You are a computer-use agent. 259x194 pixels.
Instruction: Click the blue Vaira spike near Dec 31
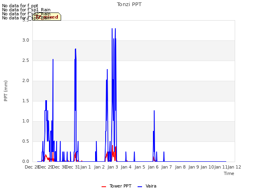click(76, 49)
